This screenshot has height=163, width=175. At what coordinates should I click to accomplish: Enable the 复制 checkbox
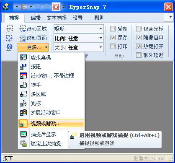[113, 29]
